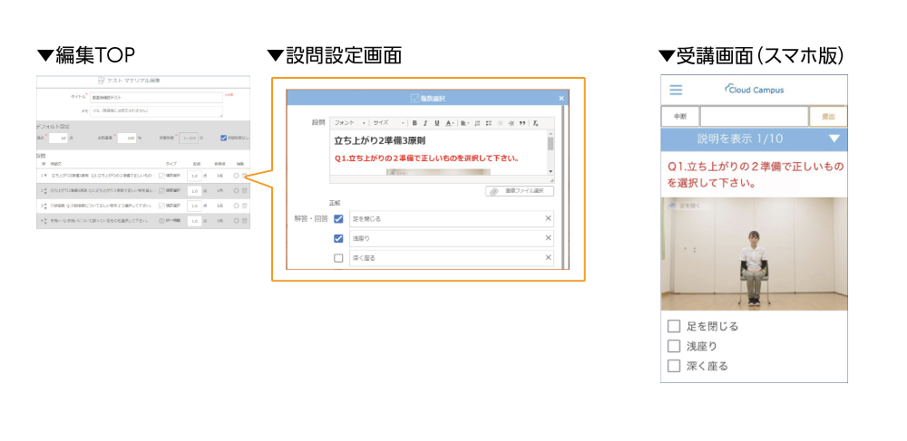The width and height of the screenshot is (907, 441).
Task: Click the Cloud Campus logo
Action: [755, 90]
